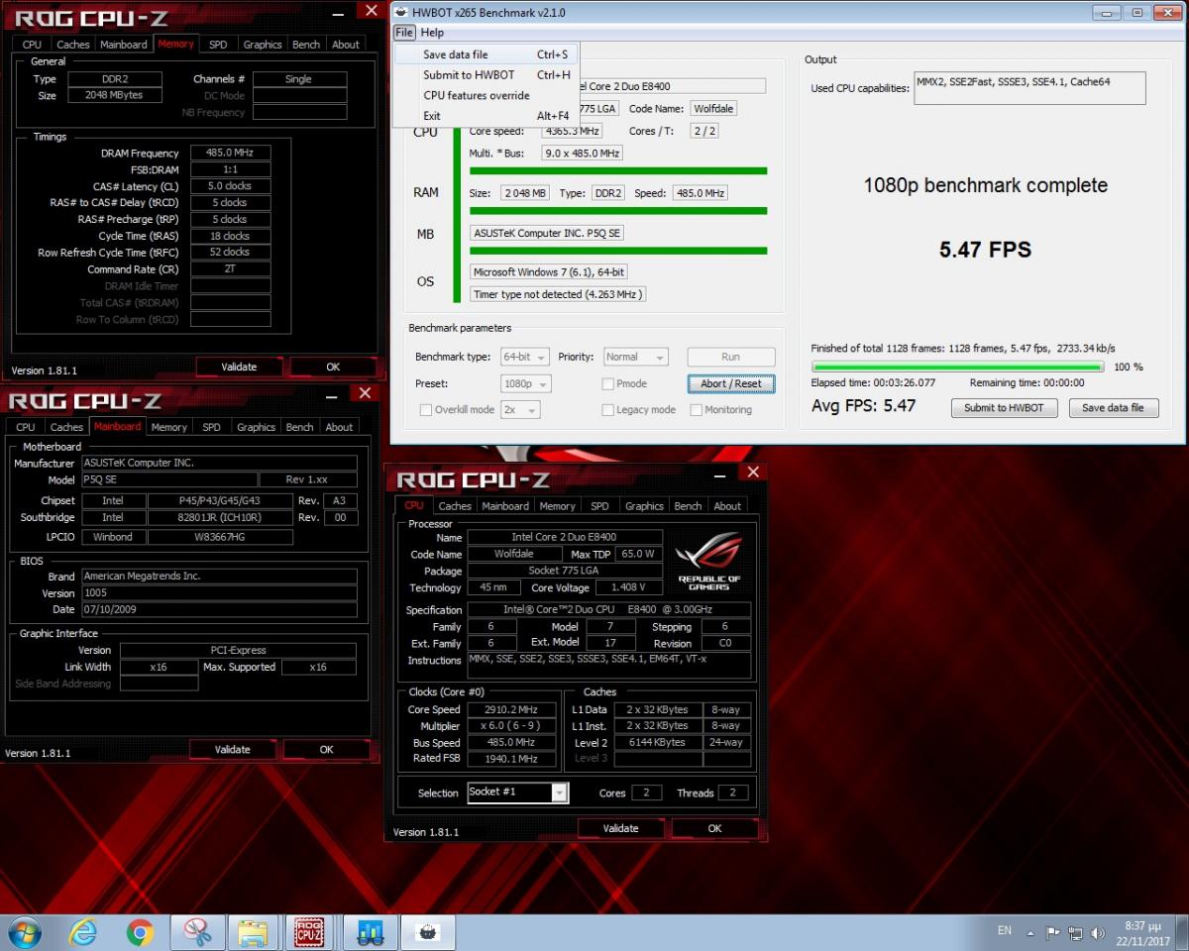This screenshot has height=951, width=1189.
Task: Click the 5.47 FPS result text
Action: [x=985, y=250]
